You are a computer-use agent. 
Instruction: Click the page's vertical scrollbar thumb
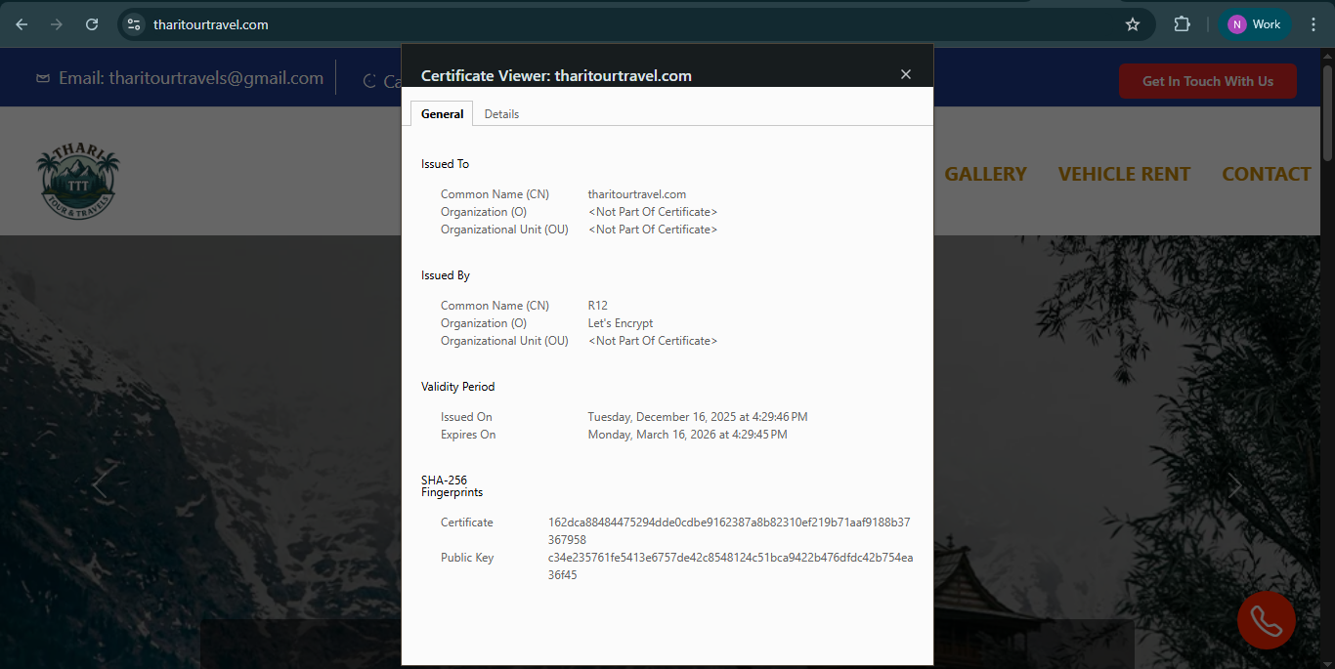[x=1327, y=112]
